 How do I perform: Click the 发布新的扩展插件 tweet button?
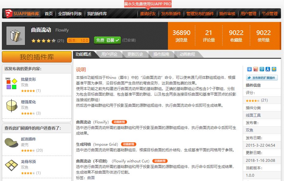[262, 78]
